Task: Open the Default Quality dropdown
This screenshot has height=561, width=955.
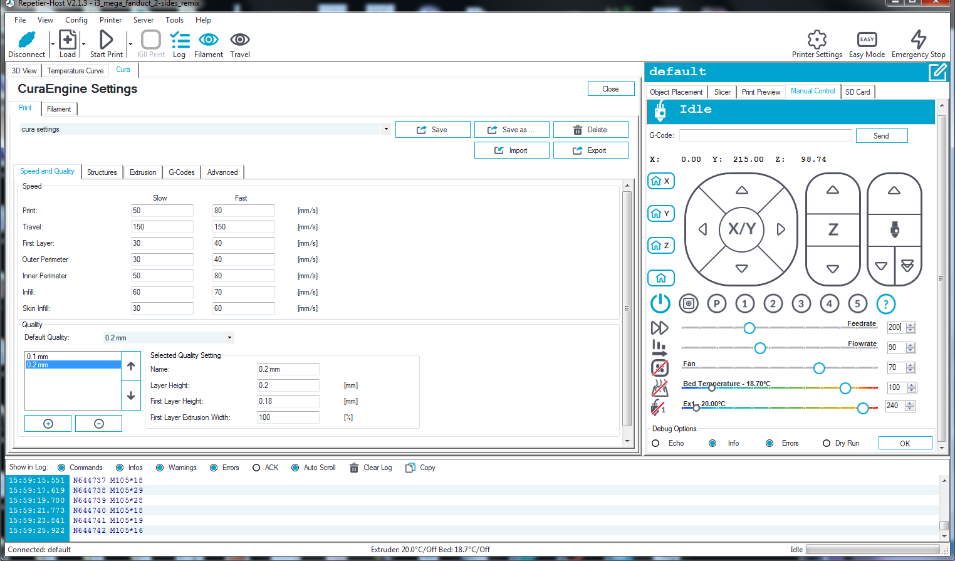Action: 229,337
